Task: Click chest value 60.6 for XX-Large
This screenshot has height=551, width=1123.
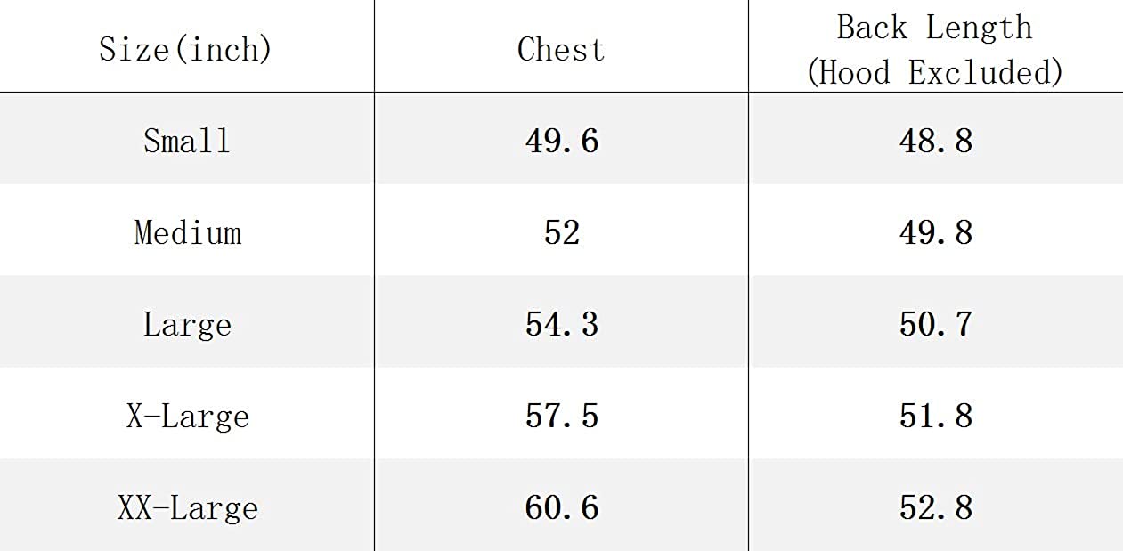Action: pyautogui.click(x=562, y=508)
